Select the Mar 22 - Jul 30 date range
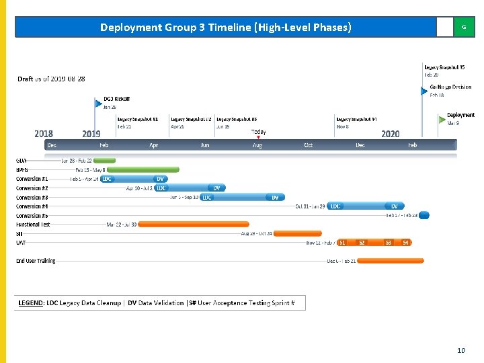 tap(121, 225)
